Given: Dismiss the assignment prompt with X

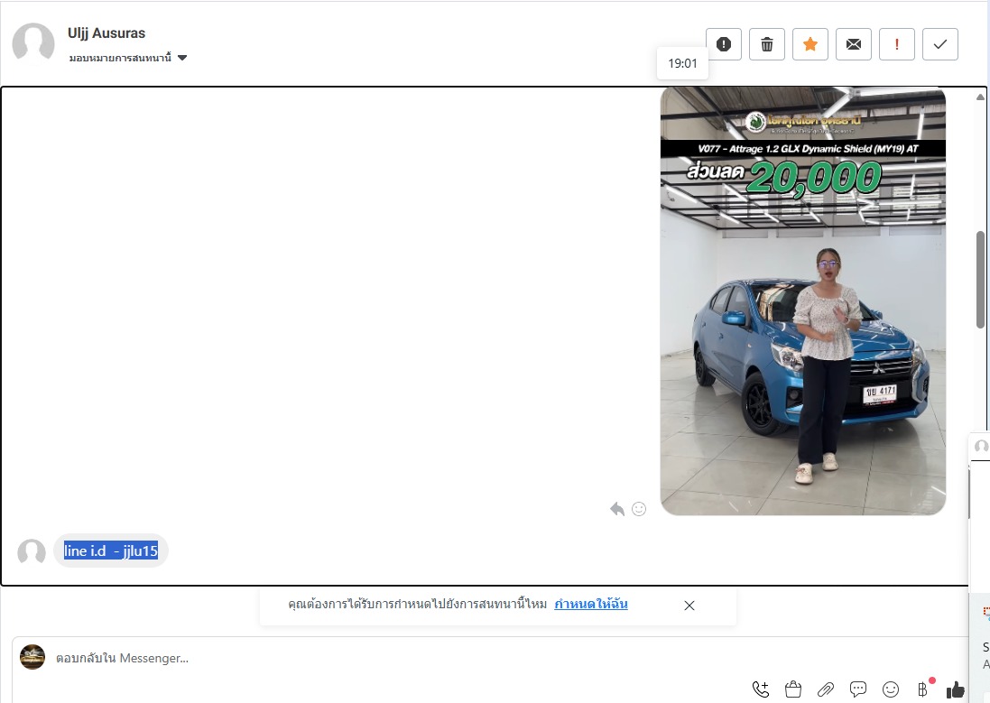Looking at the screenshot, I should [x=689, y=606].
